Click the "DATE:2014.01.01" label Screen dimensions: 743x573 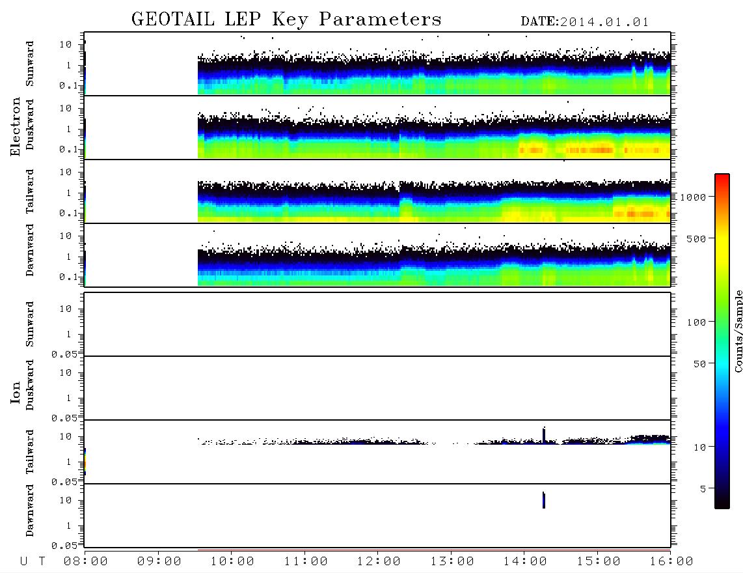click(x=584, y=22)
